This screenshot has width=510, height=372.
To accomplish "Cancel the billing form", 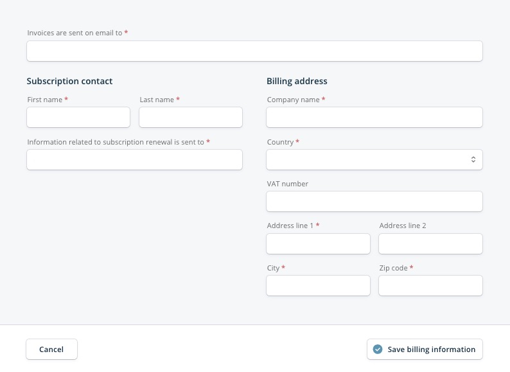I will coord(52,350).
